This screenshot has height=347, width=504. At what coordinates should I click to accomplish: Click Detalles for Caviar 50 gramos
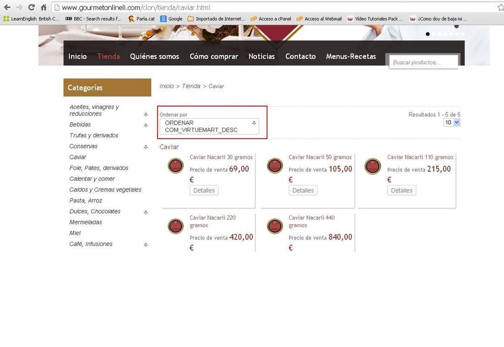tap(303, 190)
